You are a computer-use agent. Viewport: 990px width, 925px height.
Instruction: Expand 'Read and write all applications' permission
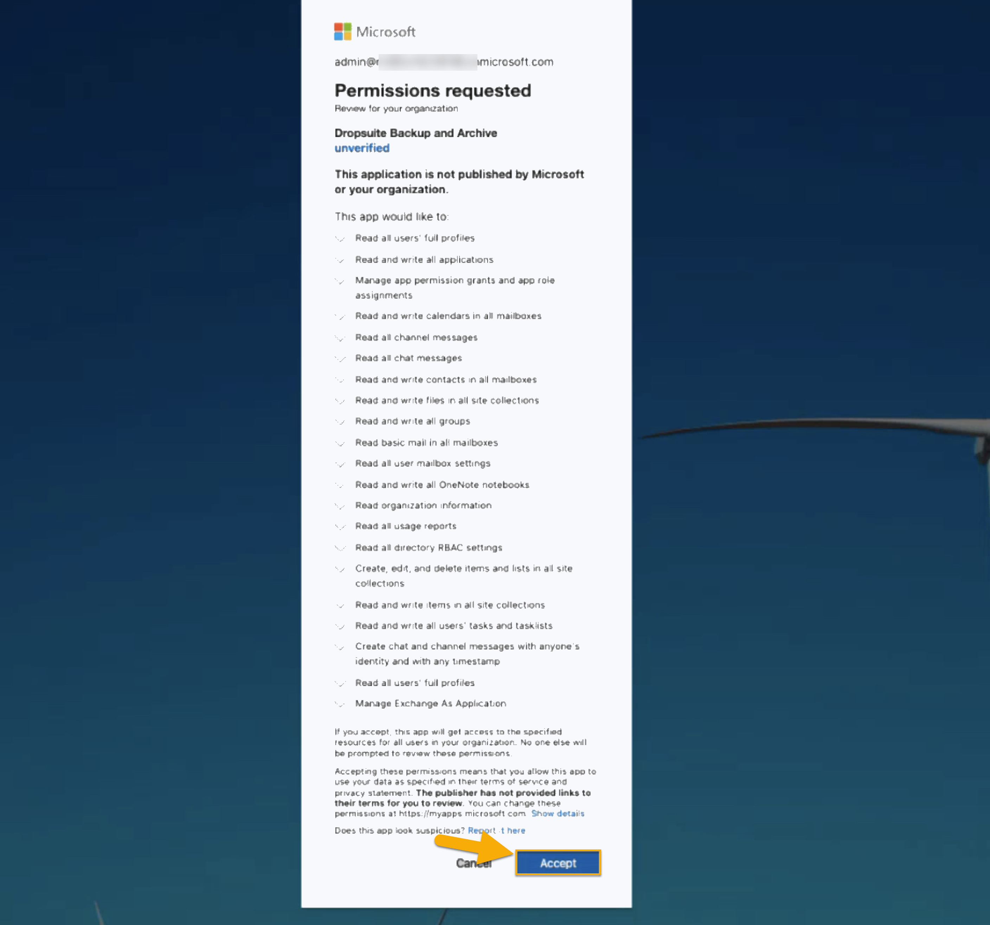click(x=340, y=260)
